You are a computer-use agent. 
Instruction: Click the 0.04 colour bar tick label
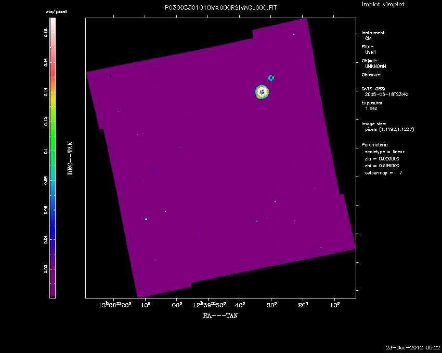point(46,239)
